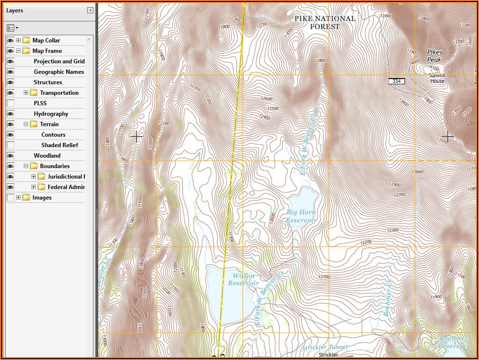Select the Structures layer name
Screen dimensions: 479x360
tap(48, 82)
